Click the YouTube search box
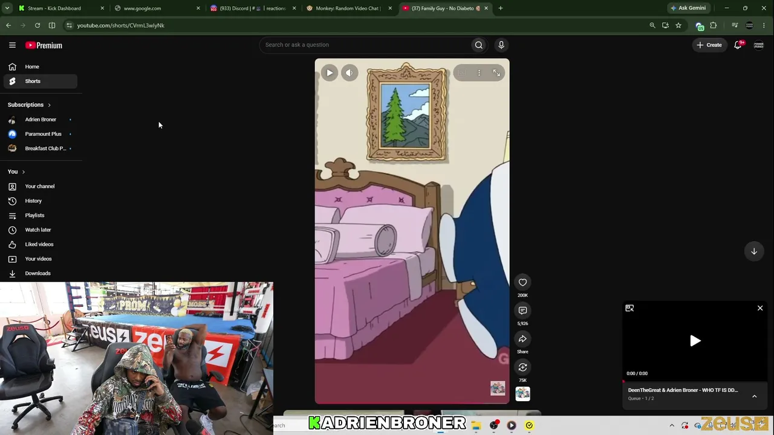The height and width of the screenshot is (435, 774). (x=364, y=45)
